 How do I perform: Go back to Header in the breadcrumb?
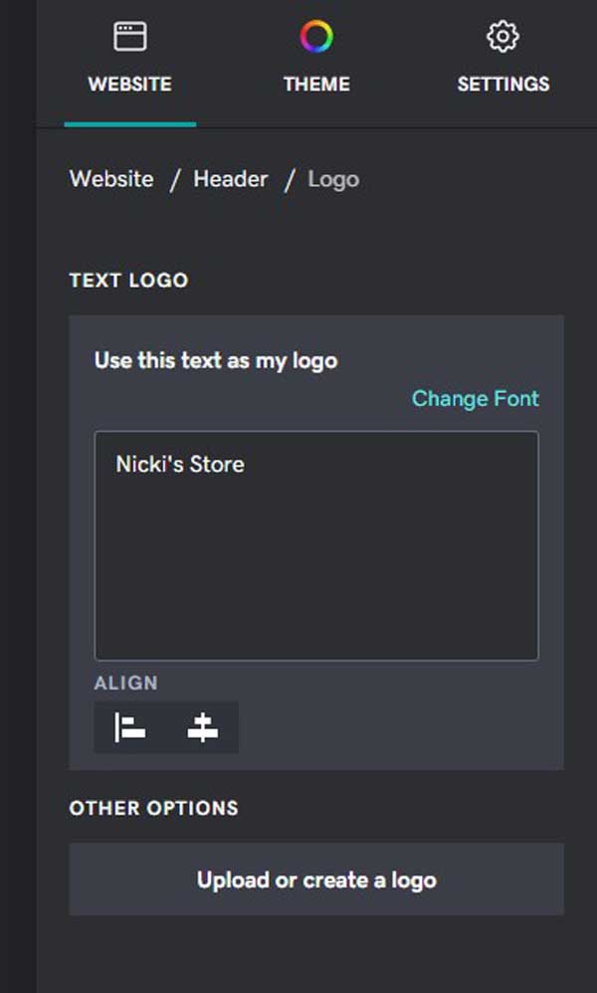pyautogui.click(x=231, y=178)
